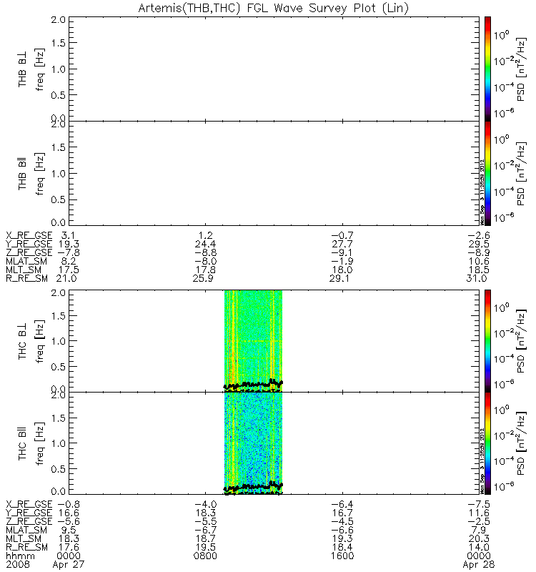Click the THC X_RE_GSE value '-6.4'
Image resolution: width=536 pixels, height=572 pixels.
(342, 504)
